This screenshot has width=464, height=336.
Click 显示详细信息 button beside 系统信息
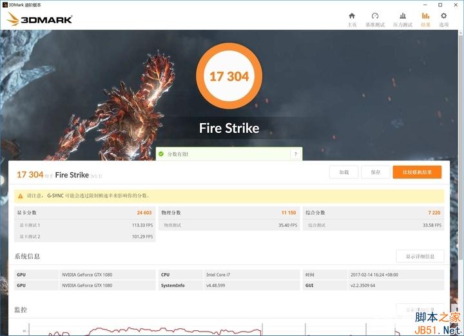[420, 257]
